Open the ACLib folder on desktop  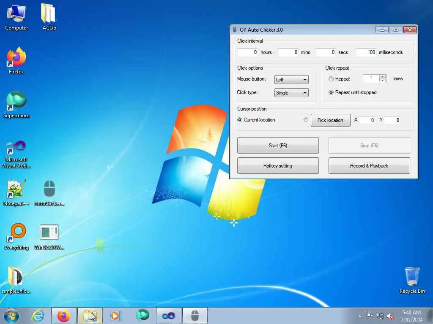[49, 17]
